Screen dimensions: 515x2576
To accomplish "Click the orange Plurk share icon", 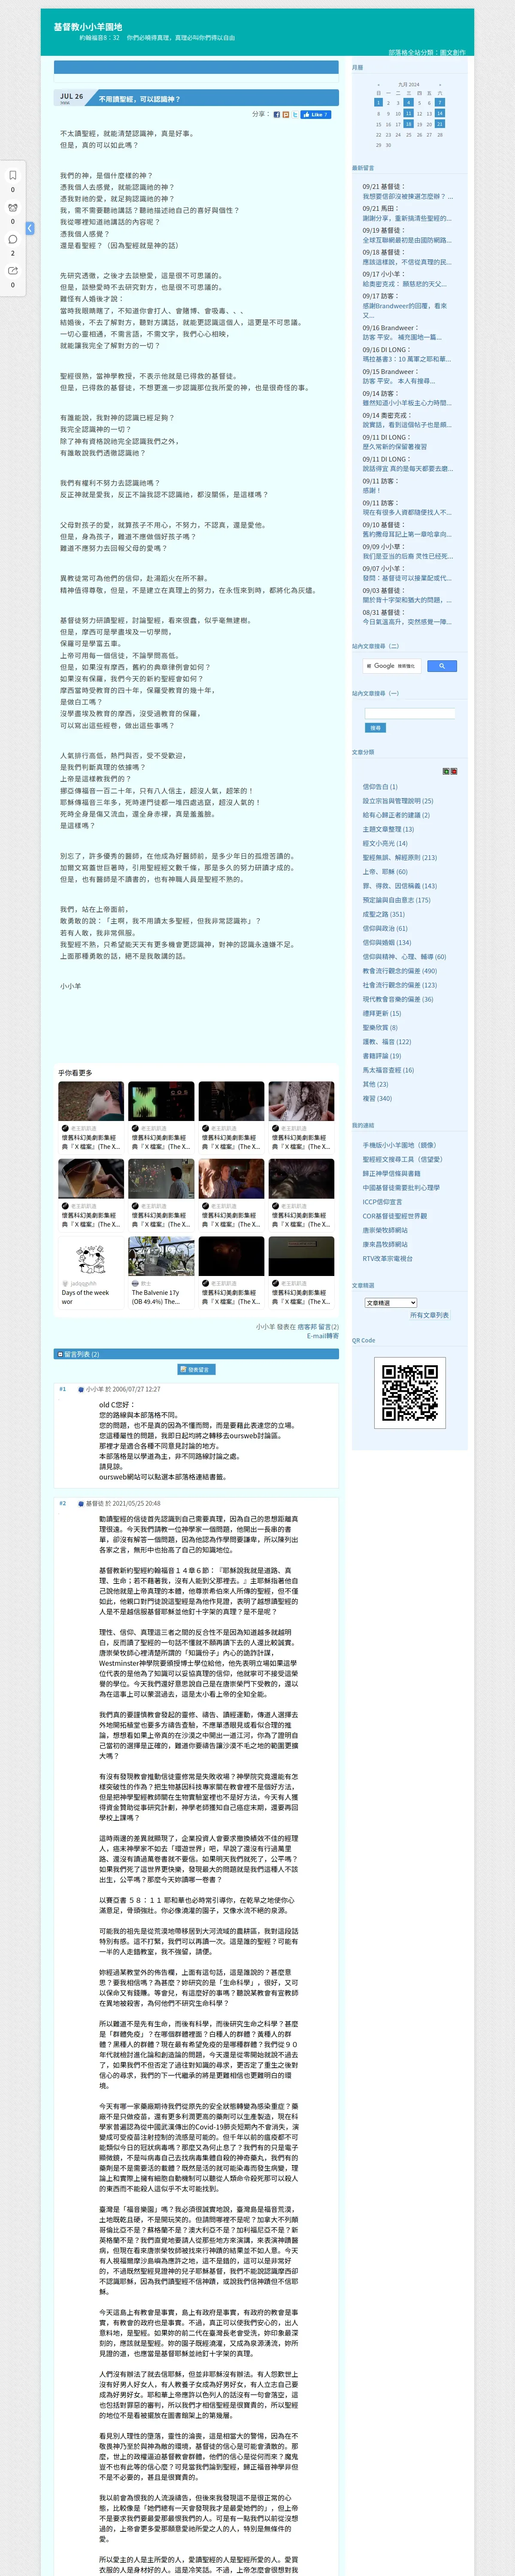I will (x=285, y=115).
